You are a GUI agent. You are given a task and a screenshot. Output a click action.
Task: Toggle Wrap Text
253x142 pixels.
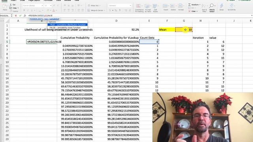tap(94, 6)
